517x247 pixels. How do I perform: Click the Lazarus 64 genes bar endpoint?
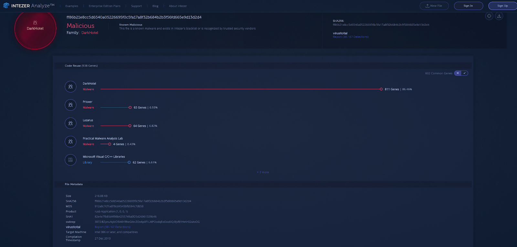[130, 126]
